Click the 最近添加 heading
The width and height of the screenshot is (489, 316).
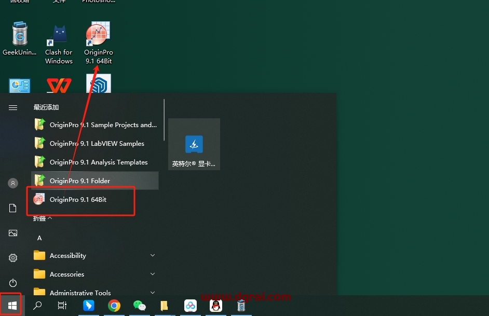[46, 107]
